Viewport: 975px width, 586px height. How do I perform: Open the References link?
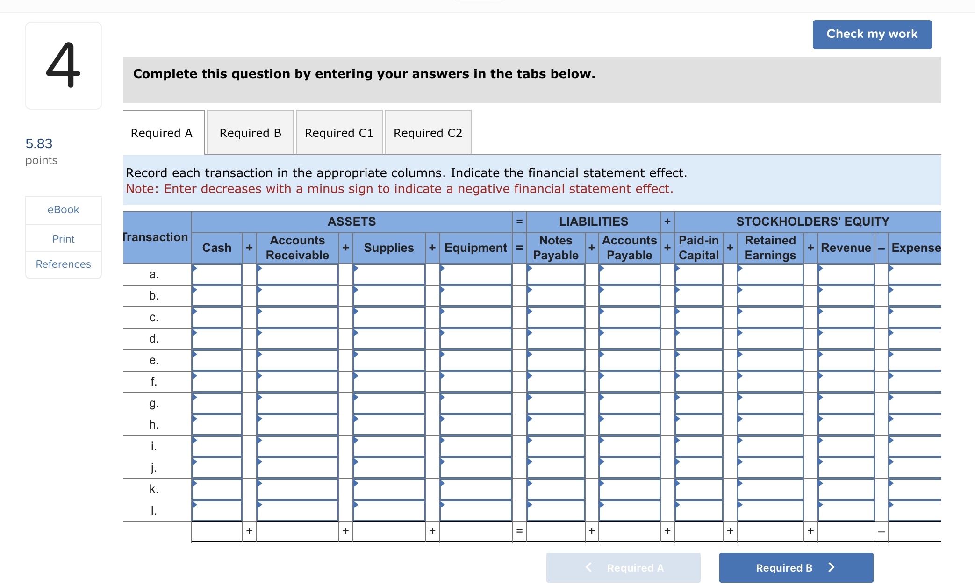pyautogui.click(x=63, y=264)
